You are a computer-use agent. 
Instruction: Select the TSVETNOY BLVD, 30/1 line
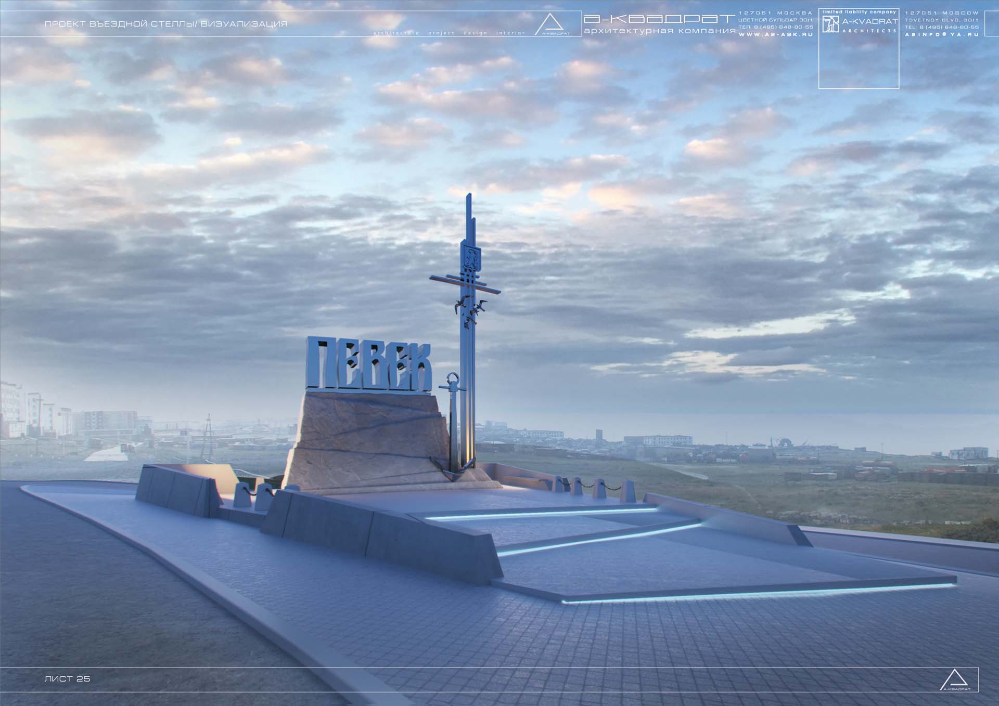942,20
